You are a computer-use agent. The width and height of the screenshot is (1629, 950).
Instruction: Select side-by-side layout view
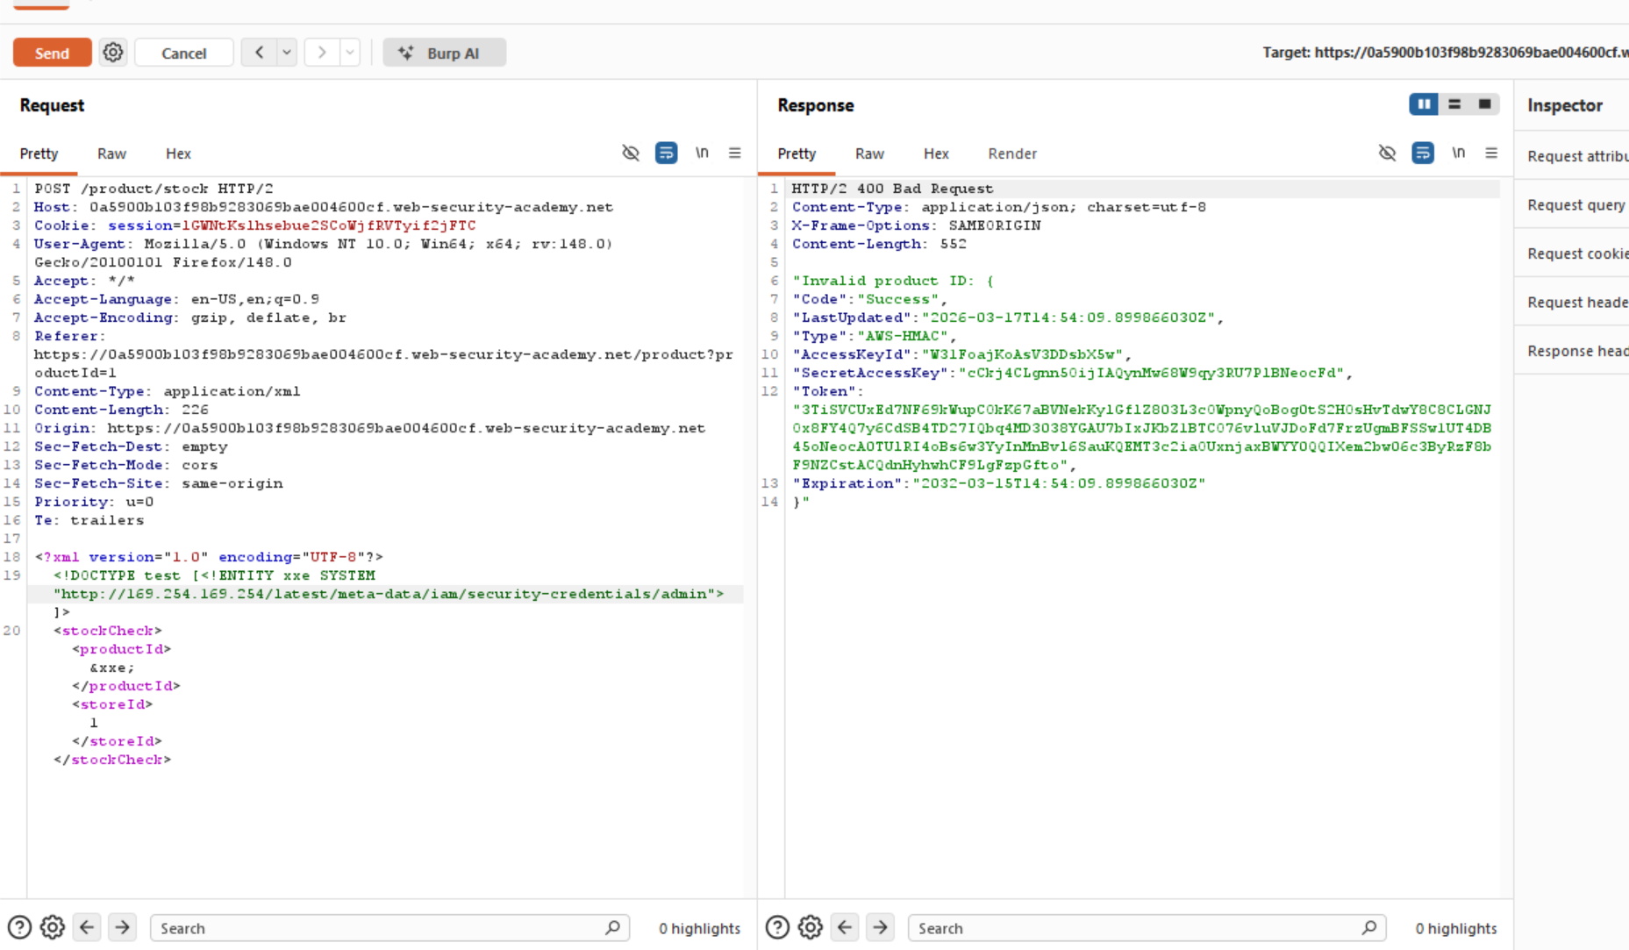coord(1424,104)
